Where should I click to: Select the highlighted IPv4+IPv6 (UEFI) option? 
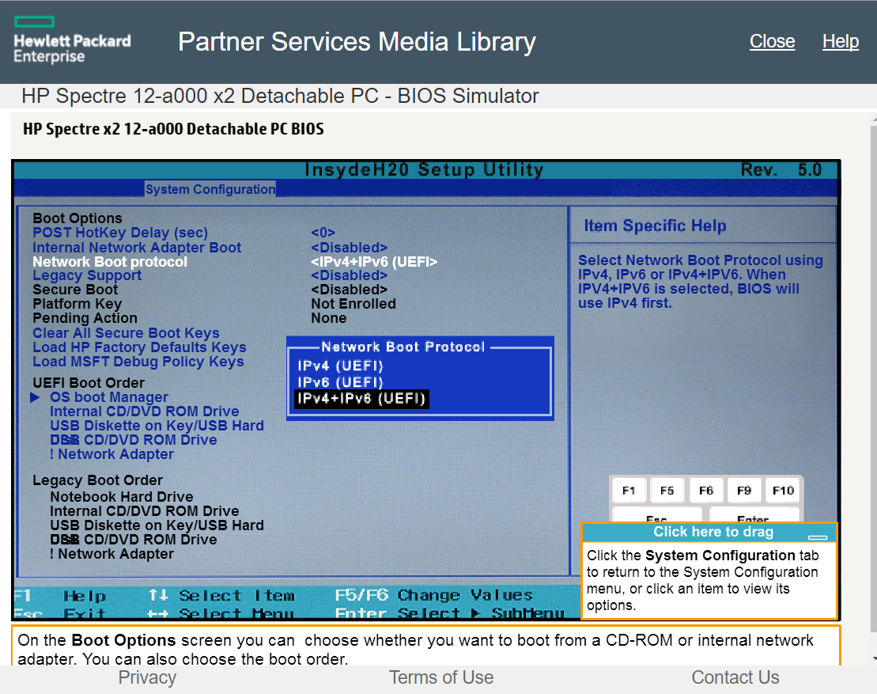[x=361, y=399]
